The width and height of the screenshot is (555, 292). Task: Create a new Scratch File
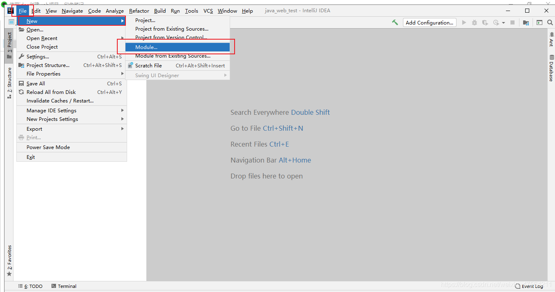coord(177,65)
